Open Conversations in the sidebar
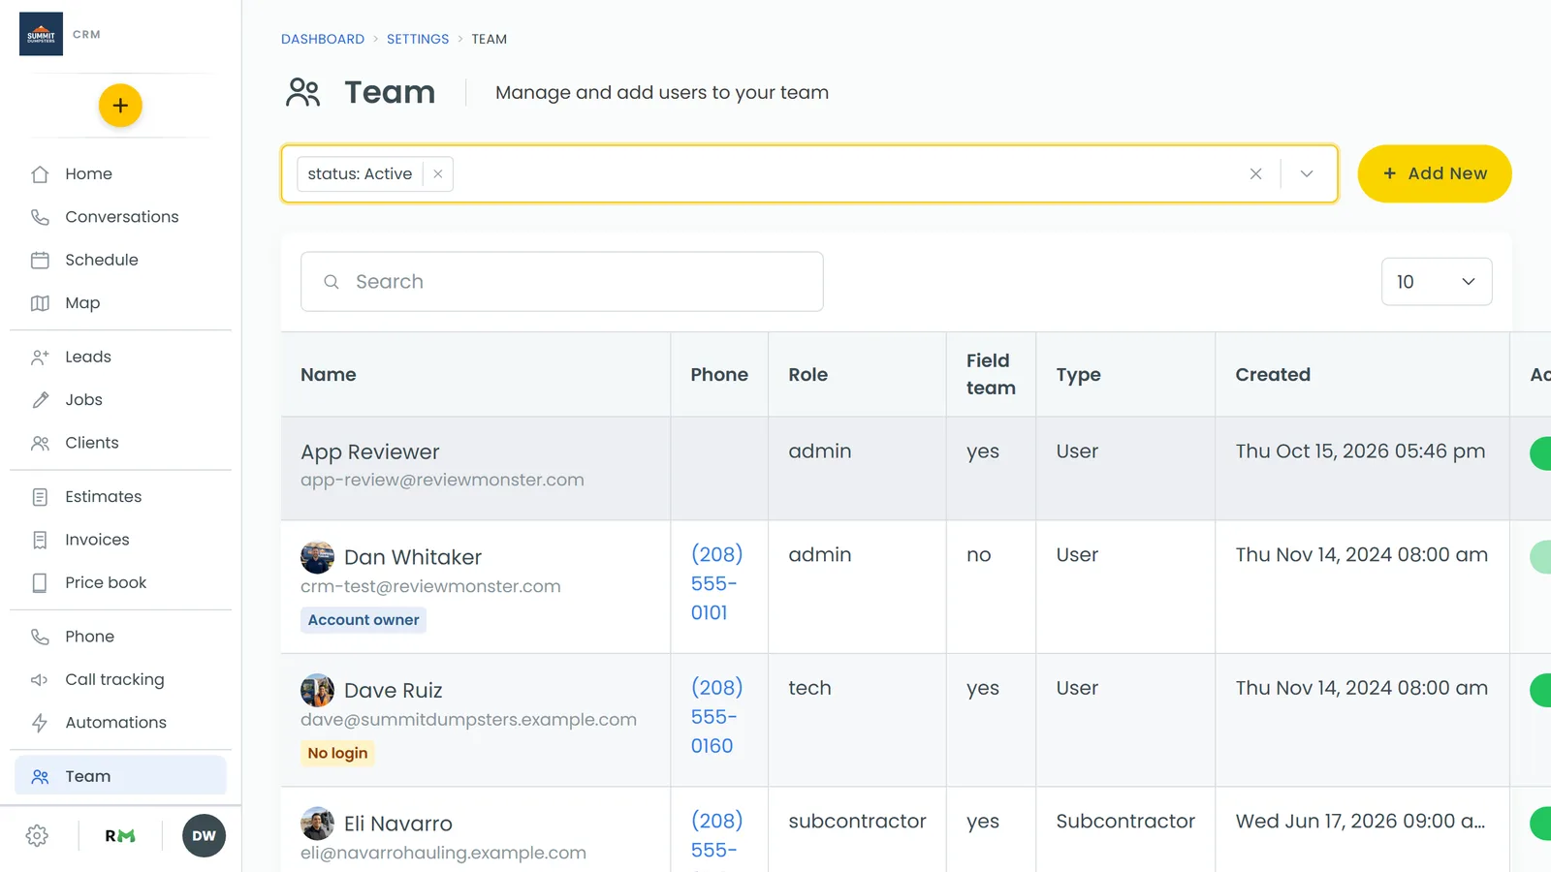Viewport: 1551px width, 872px height. click(x=120, y=217)
